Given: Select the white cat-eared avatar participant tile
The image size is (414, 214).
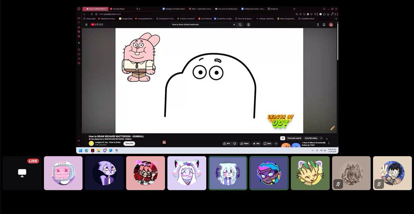Looking at the screenshot, I should pyautogui.click(x=187, y=173).
